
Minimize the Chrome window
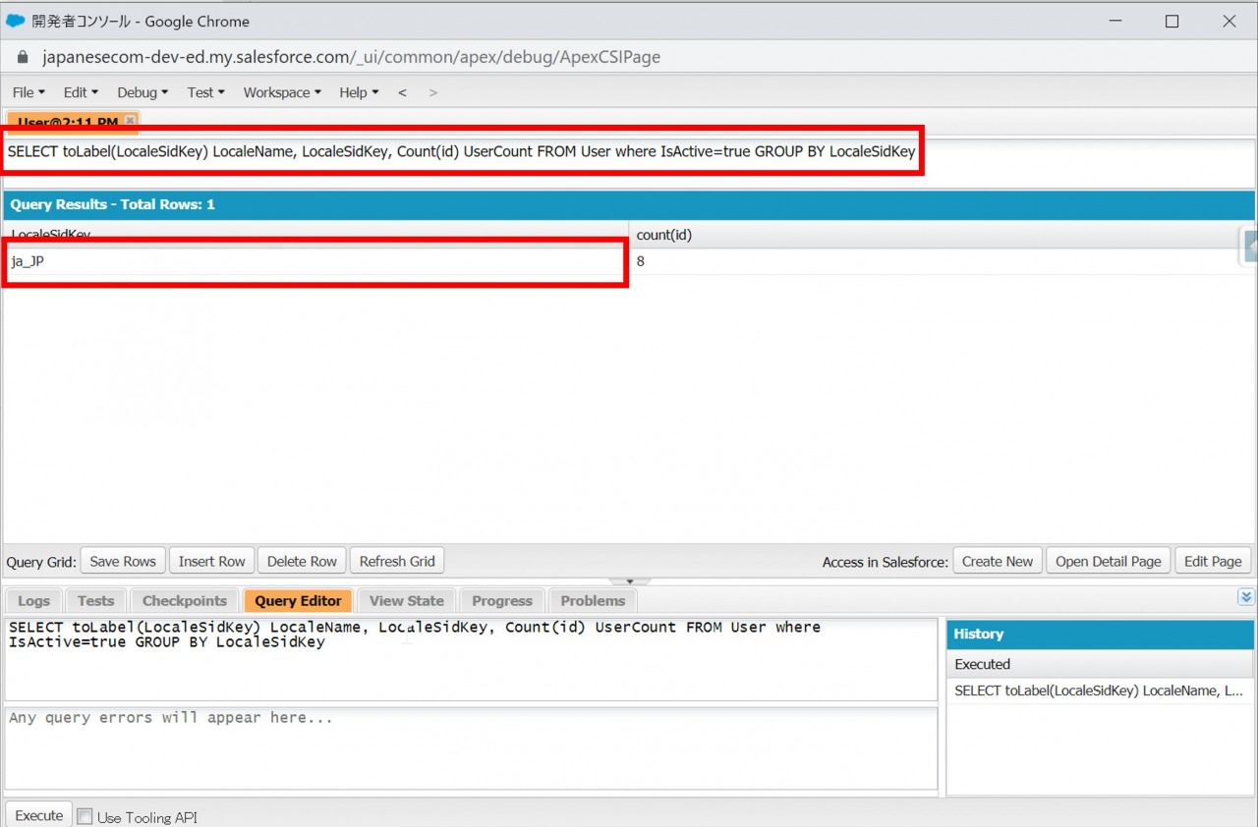pyautogui.click(x=1115, y=21)
